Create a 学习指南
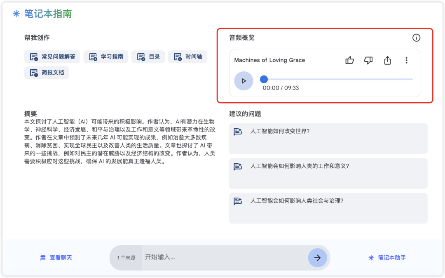Viewport: 445px width, 278px height. click(x=107, y=57)
